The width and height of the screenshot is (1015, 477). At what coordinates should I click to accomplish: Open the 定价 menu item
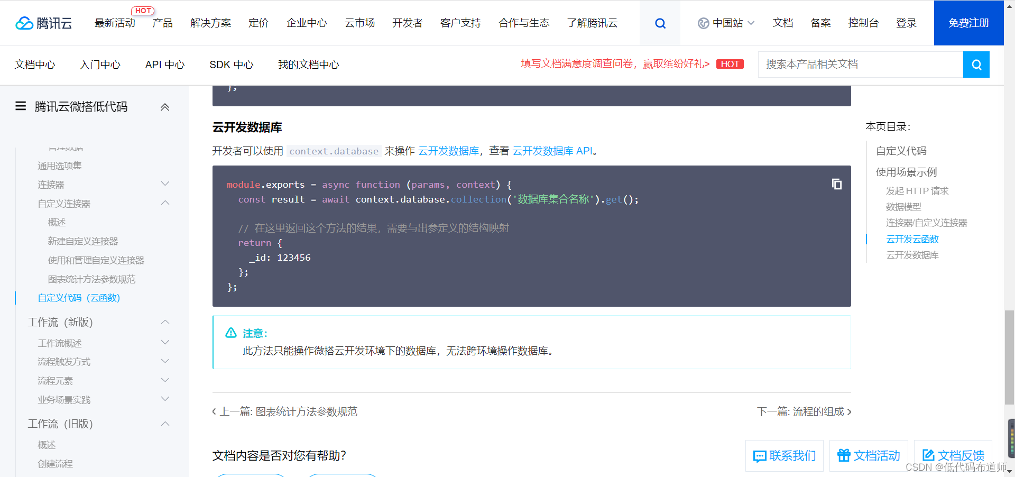point(259,23)
